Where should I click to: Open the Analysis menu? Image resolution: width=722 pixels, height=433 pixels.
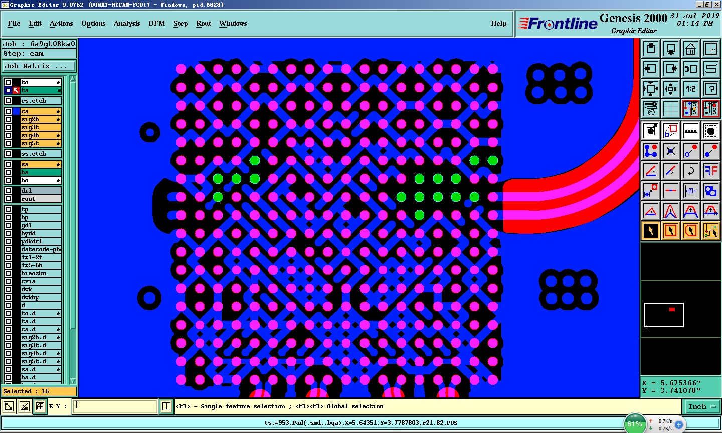(x=127, y=23)
